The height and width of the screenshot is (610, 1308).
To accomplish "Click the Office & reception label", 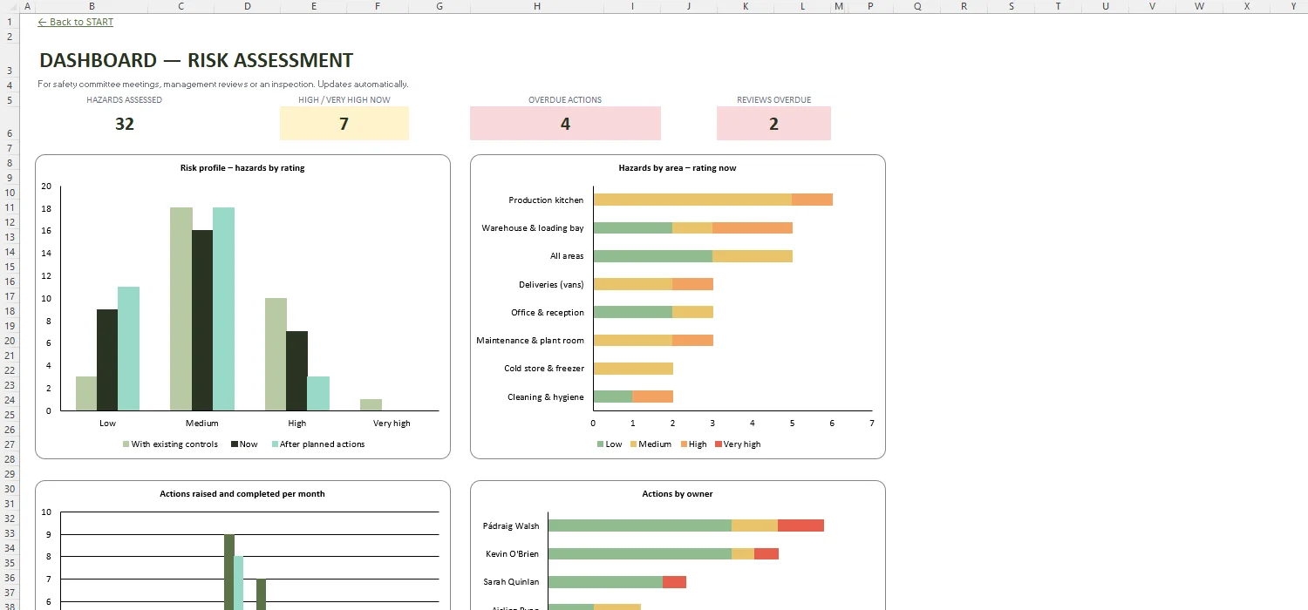I will point(548,312).
